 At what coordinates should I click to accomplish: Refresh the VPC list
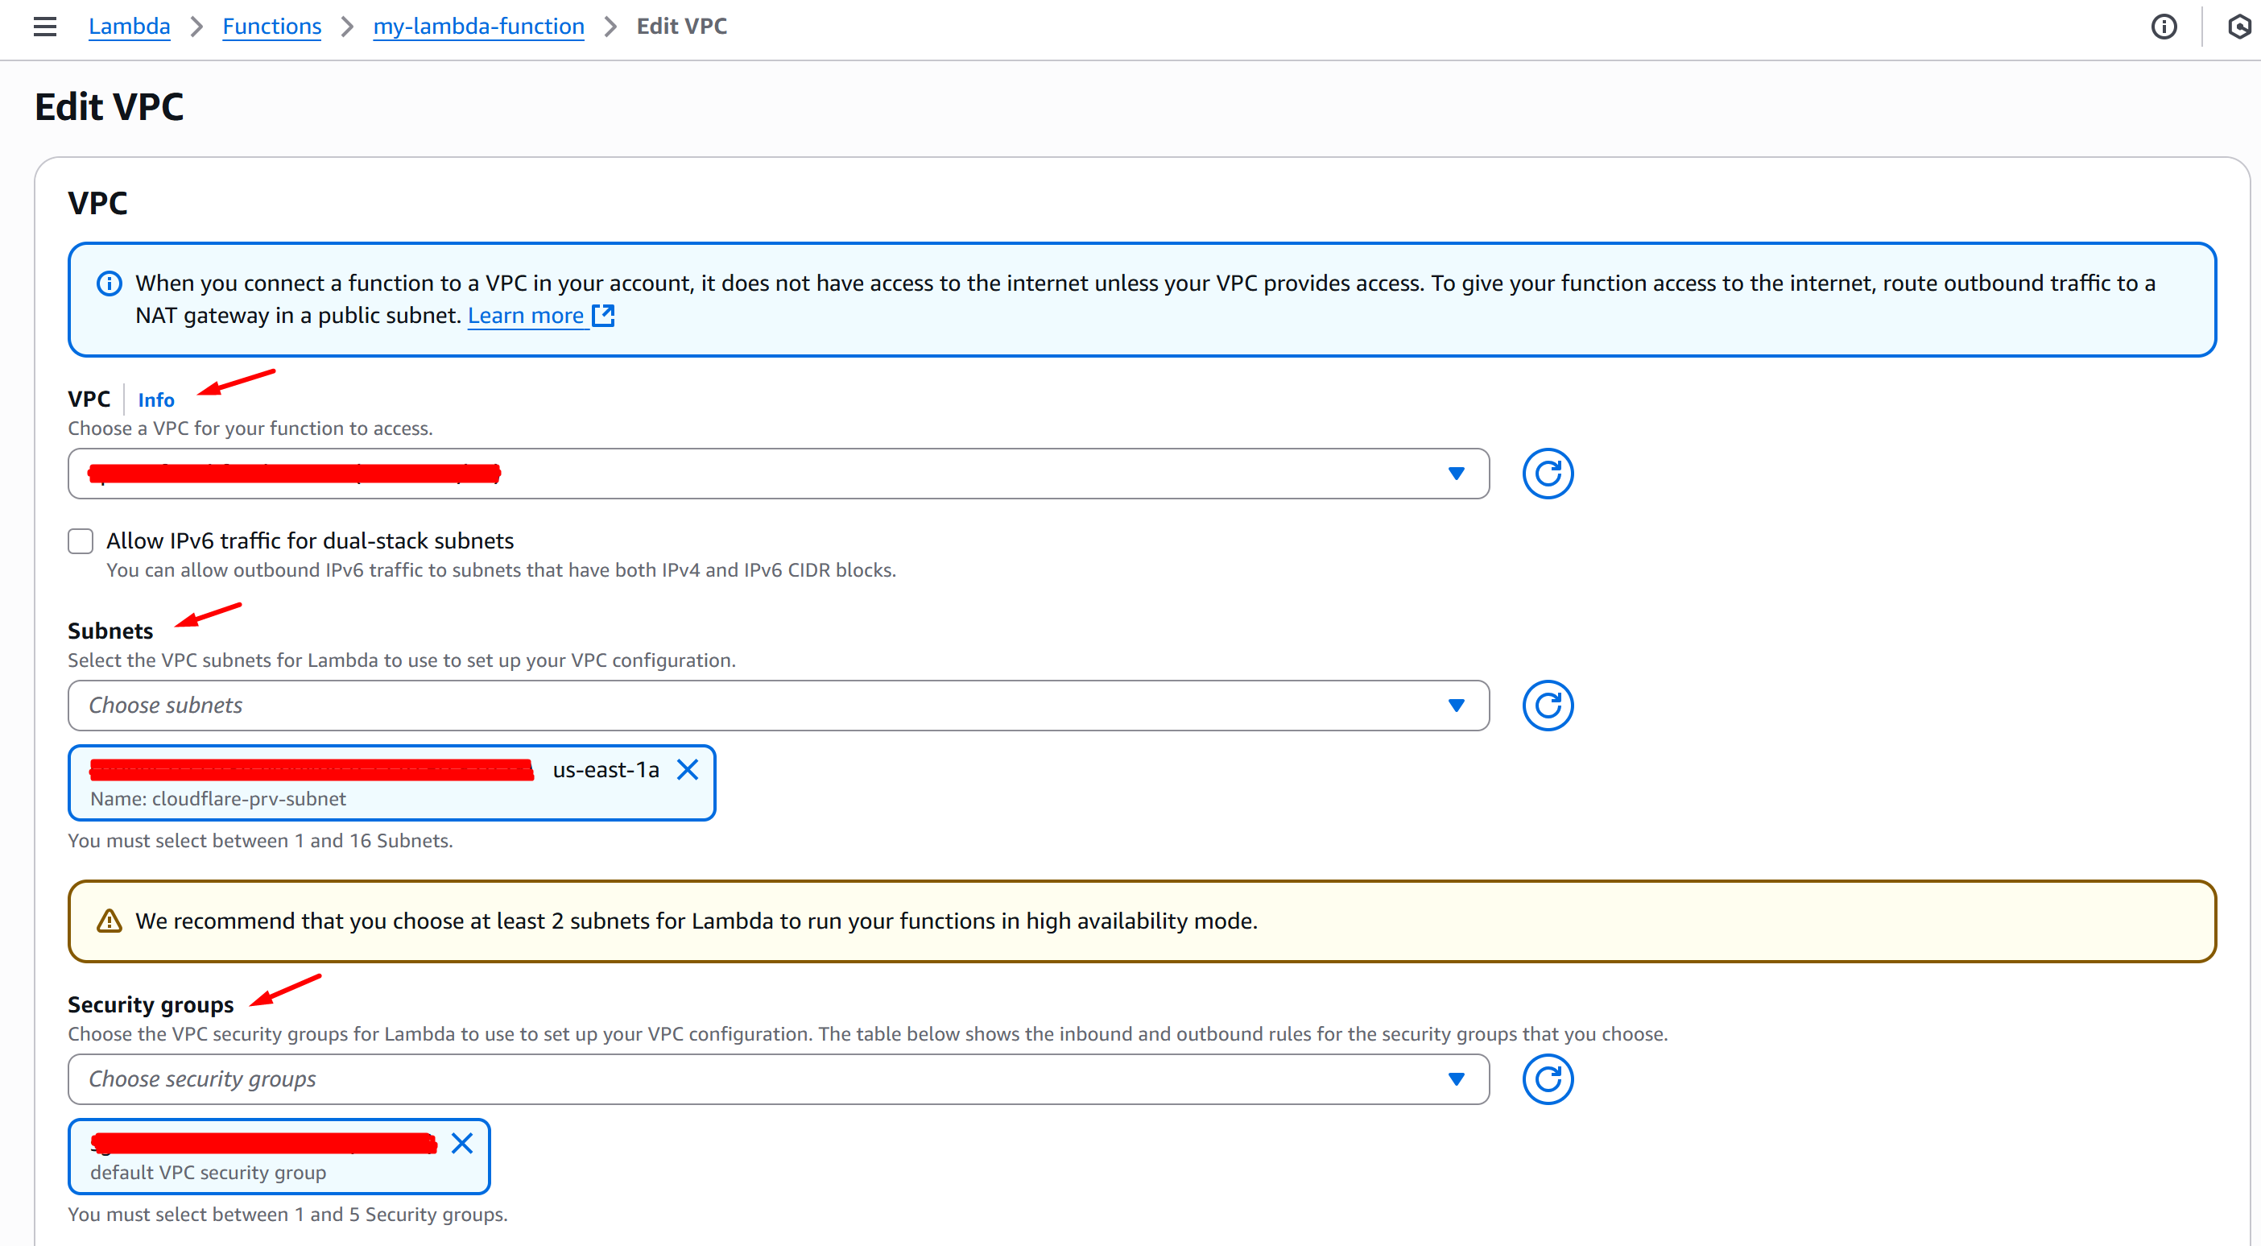pos(1547,474)
